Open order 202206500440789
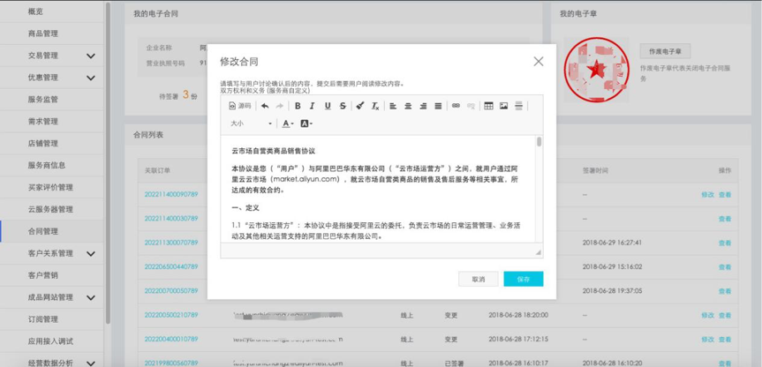This screenshot has height=367, width=762. coord(171,266)
